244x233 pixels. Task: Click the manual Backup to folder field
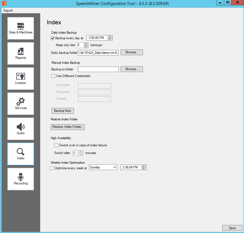(x=98, y=69)
